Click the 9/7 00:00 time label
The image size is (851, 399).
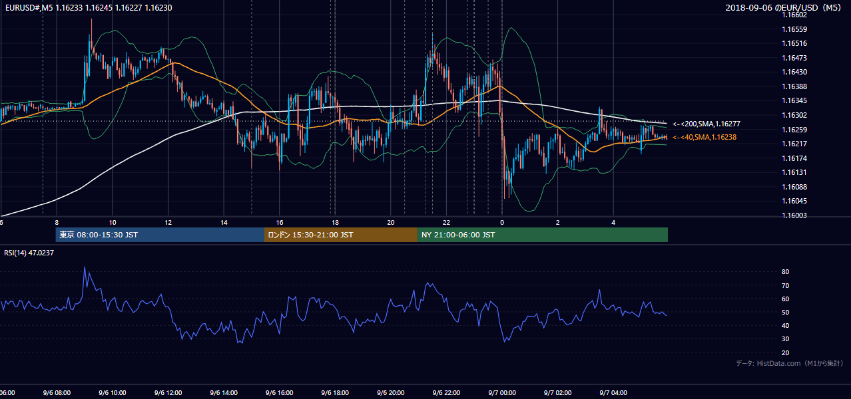[502, 393]
